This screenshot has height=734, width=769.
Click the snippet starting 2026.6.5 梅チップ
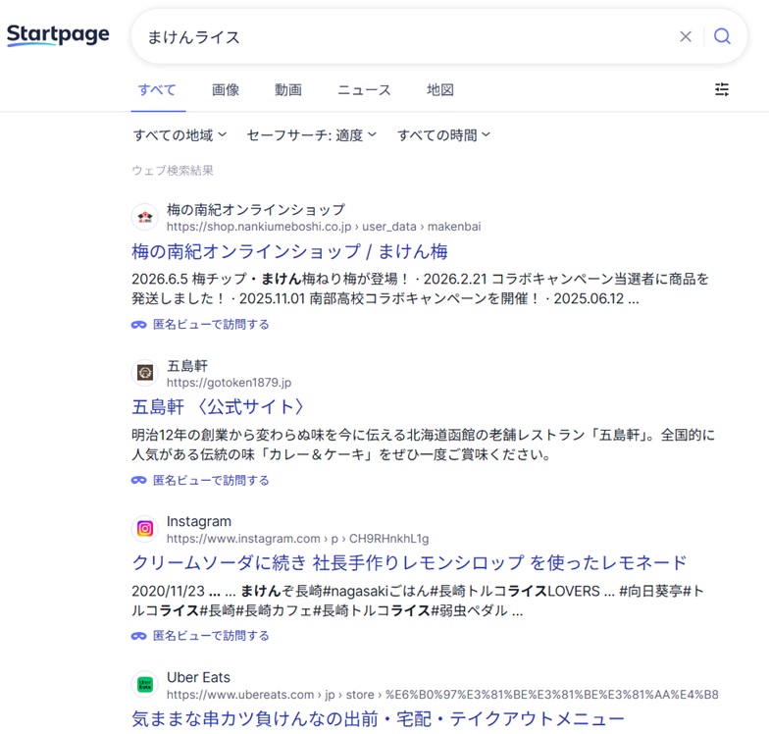(x=420, y=288)
